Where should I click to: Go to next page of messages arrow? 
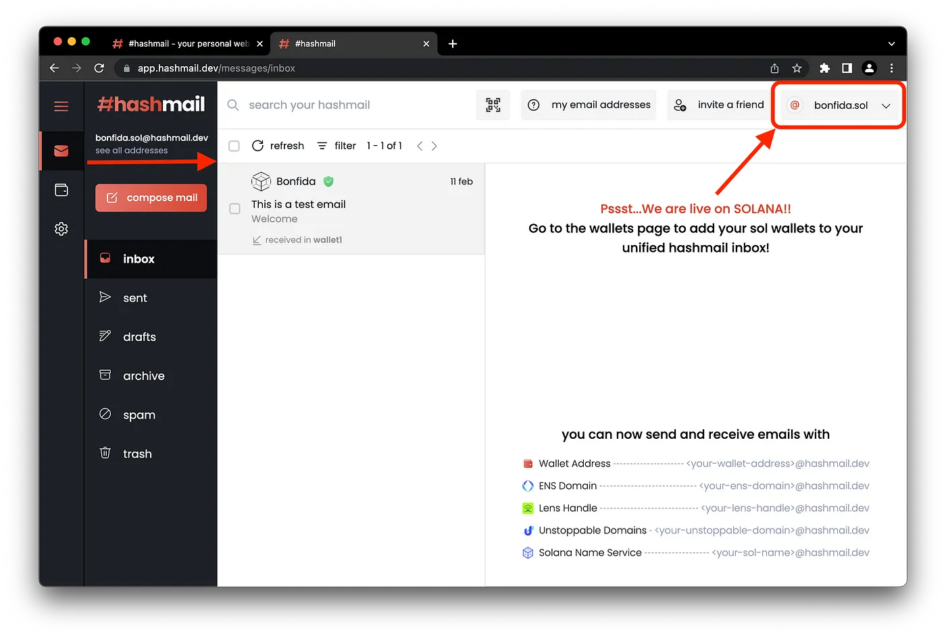point(434,146)
